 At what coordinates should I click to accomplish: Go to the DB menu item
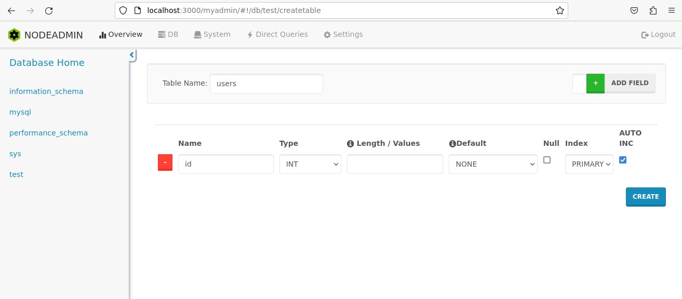(x=168, y=34)
